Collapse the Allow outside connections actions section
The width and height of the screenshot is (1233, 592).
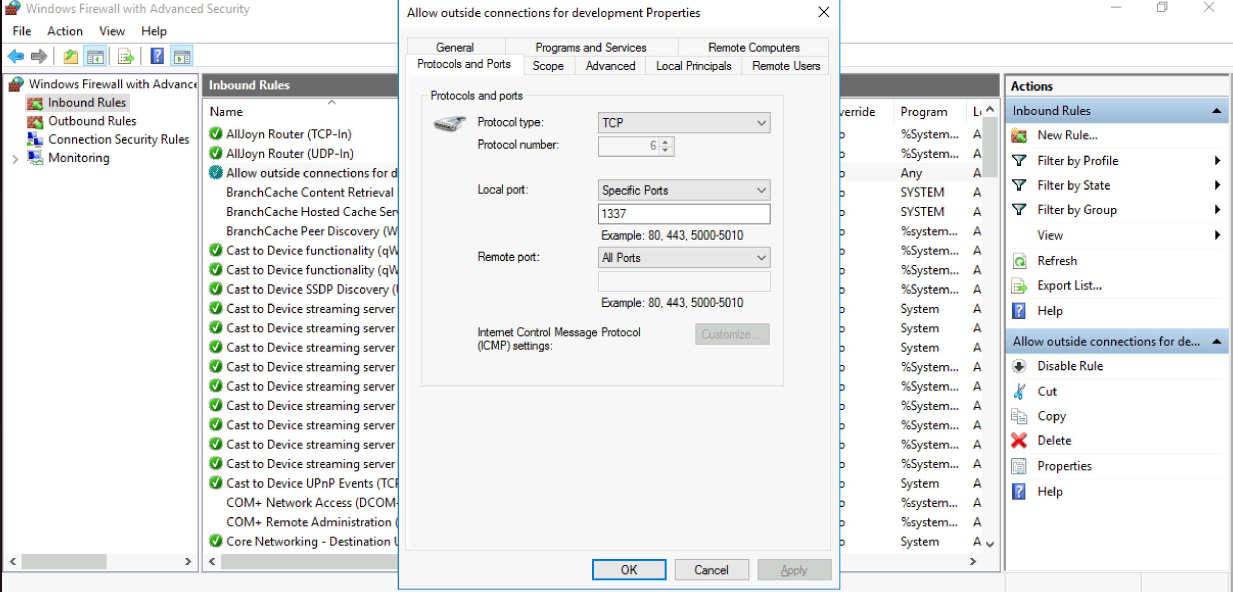pos(1217,342)
